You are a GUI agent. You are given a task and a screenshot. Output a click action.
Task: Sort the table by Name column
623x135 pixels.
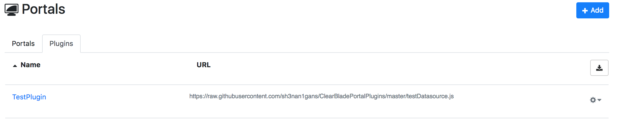pyautogui.click(x=30, y=65)
